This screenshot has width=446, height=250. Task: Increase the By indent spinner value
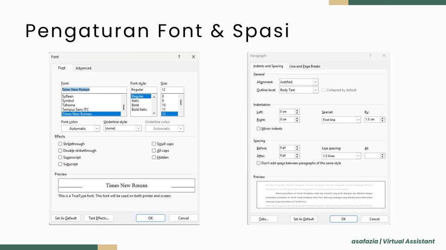pos(382,118)
